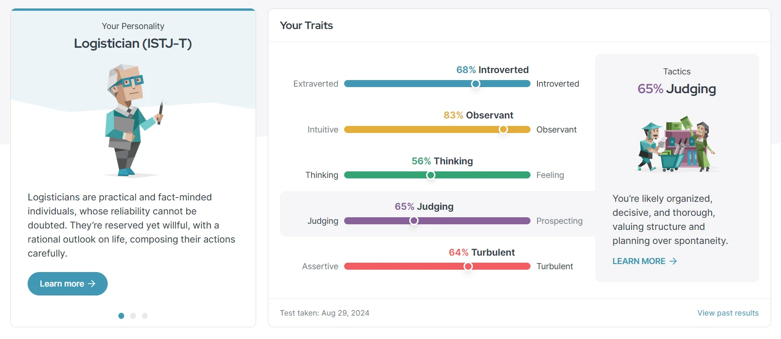Viewport: 781px width, 339px height.
Task: Click the arrow in the LEARN MORE link
Action: coord(673,261)
